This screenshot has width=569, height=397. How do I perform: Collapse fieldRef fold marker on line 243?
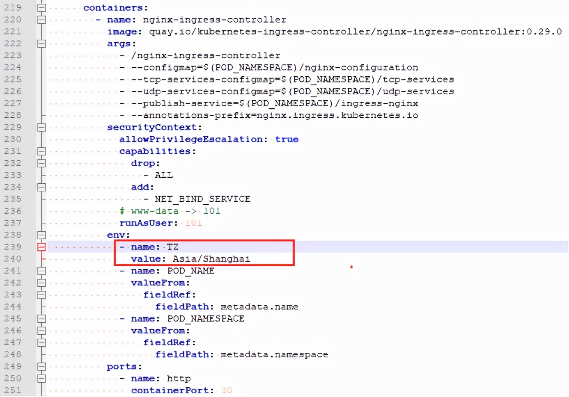click(x=41, y=294)
